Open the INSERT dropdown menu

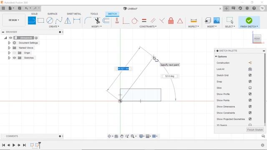point(212,27)
